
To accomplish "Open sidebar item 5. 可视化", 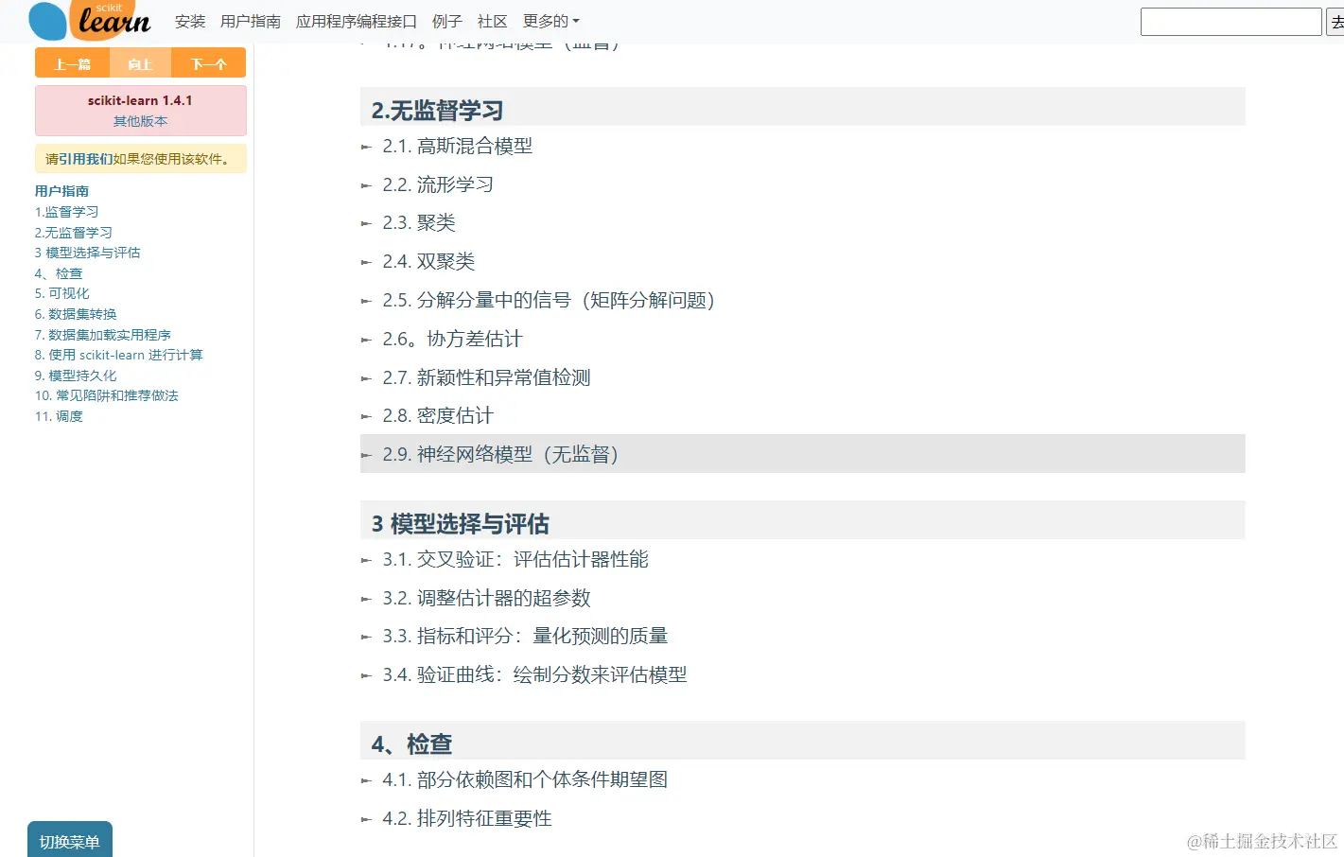I will pos(62,293).
